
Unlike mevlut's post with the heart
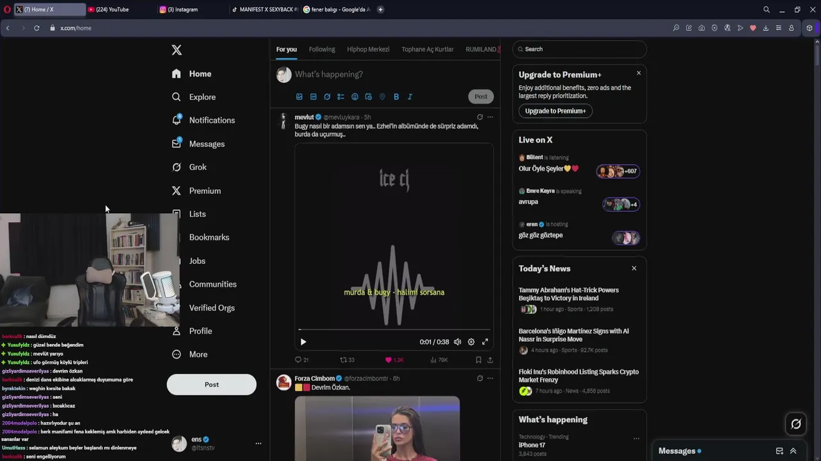click(394, 360)
